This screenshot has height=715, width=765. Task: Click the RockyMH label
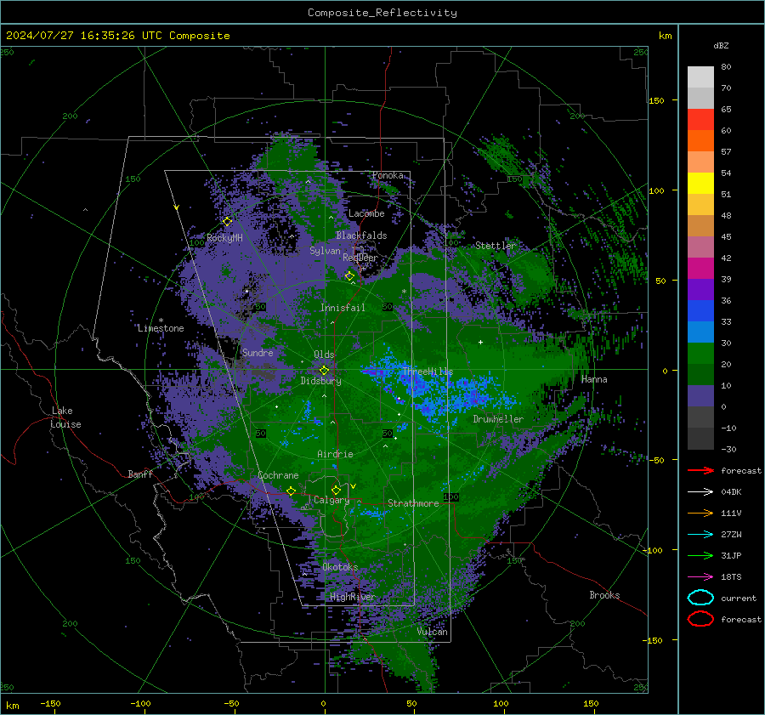point(224,238)
